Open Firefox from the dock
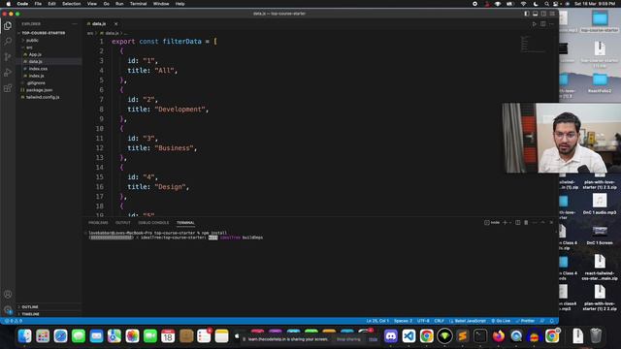 coord(498,336)
